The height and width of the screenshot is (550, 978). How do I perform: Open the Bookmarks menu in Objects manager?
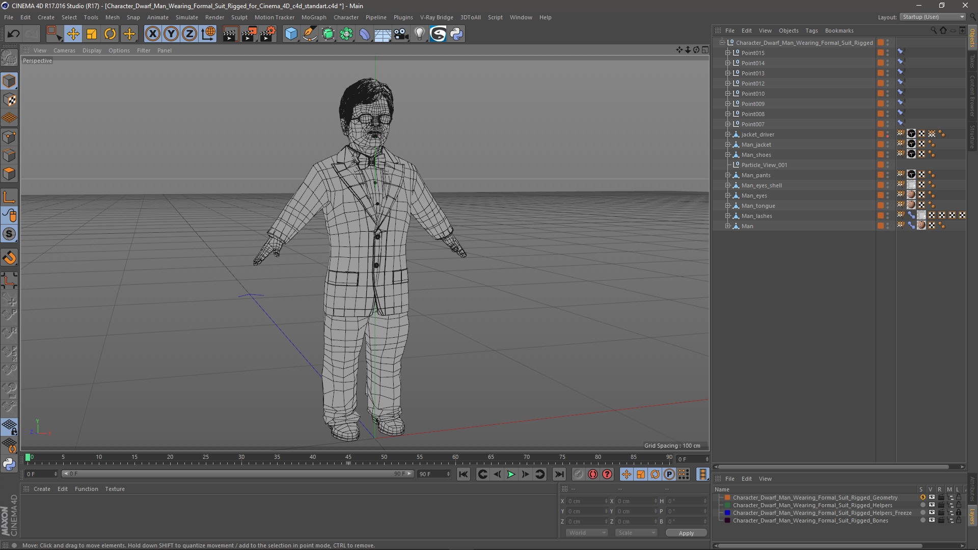tap(839, 31)
